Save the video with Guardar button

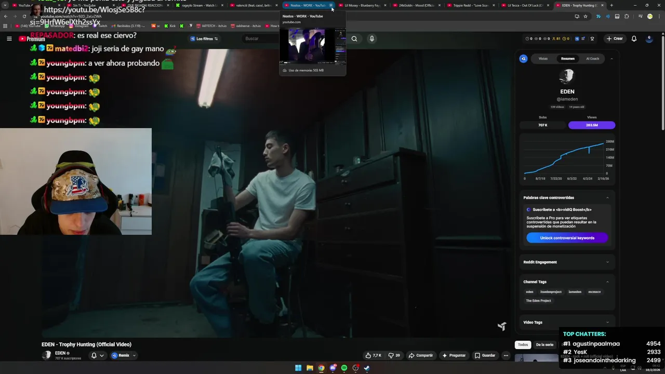coord(485,355)
